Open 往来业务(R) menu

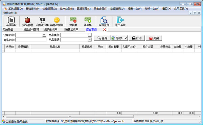pos(67,9)
